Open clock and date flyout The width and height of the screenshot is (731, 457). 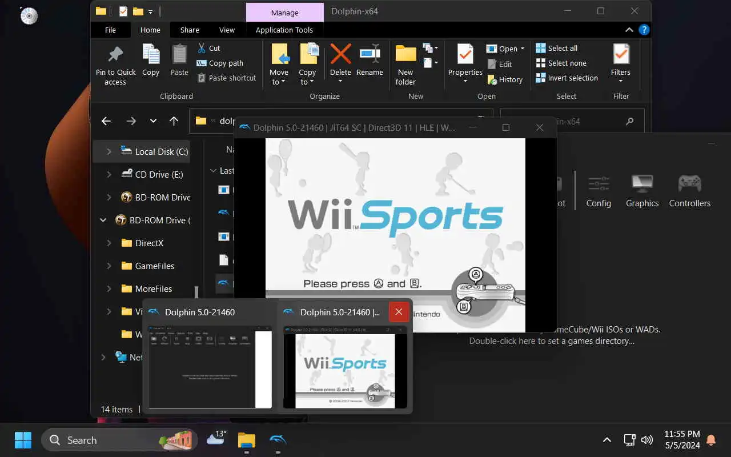(x=682, y=439)
